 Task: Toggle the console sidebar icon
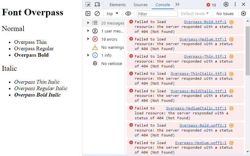point(88,14)
